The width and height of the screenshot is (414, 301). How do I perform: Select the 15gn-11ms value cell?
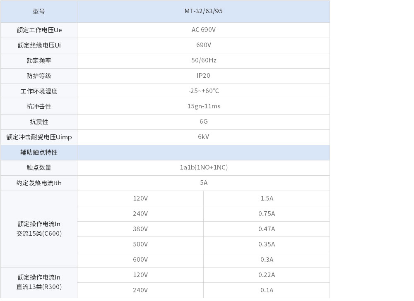(203, 106)
